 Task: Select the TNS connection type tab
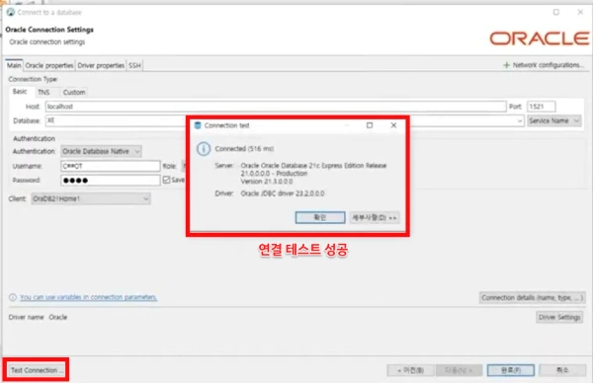43,92
